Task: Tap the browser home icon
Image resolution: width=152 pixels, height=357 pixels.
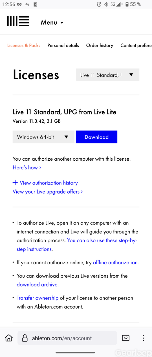Action: tap(9, 338)
